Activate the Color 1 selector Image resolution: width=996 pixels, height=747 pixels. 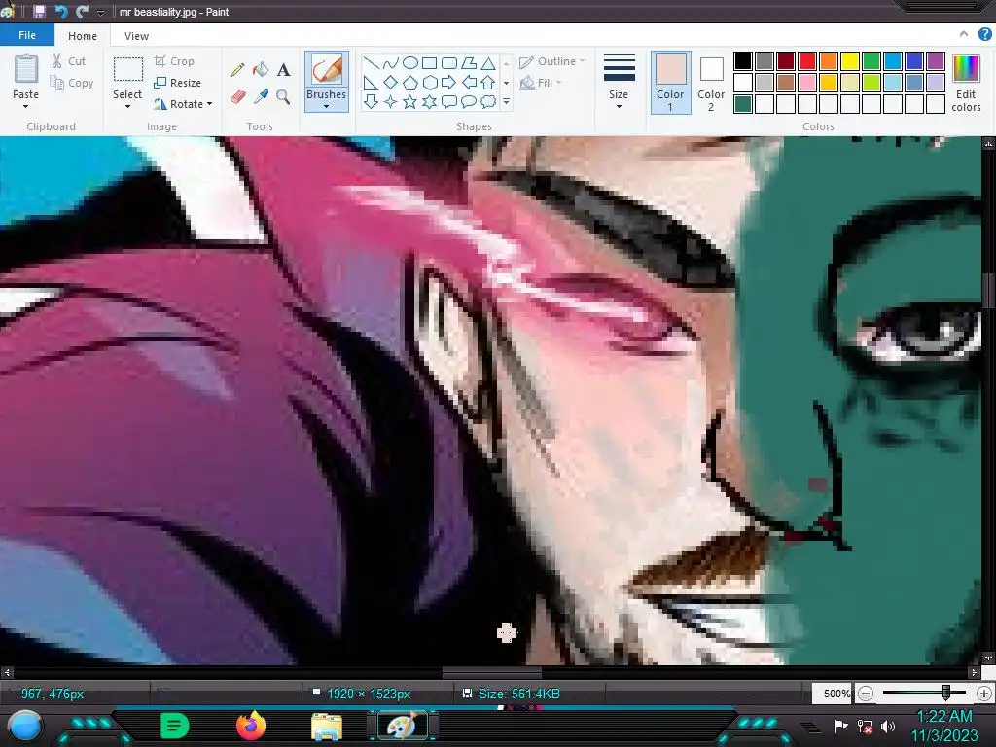tap(670, 83)
